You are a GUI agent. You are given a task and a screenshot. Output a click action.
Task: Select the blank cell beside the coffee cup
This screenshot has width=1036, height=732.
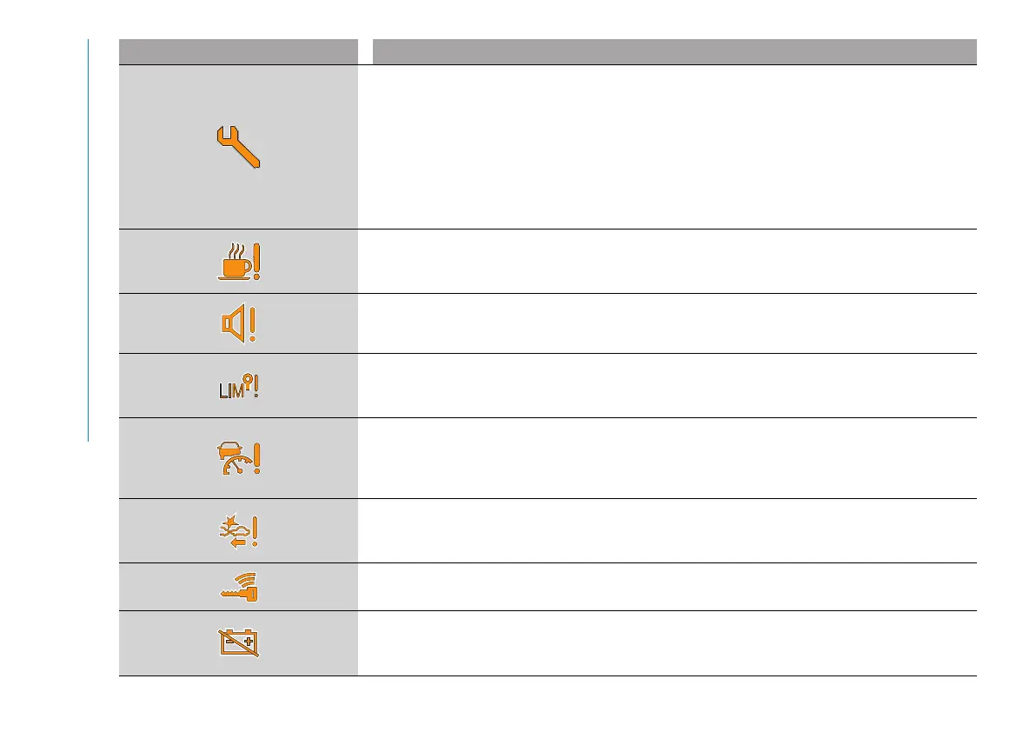[667, 261]
